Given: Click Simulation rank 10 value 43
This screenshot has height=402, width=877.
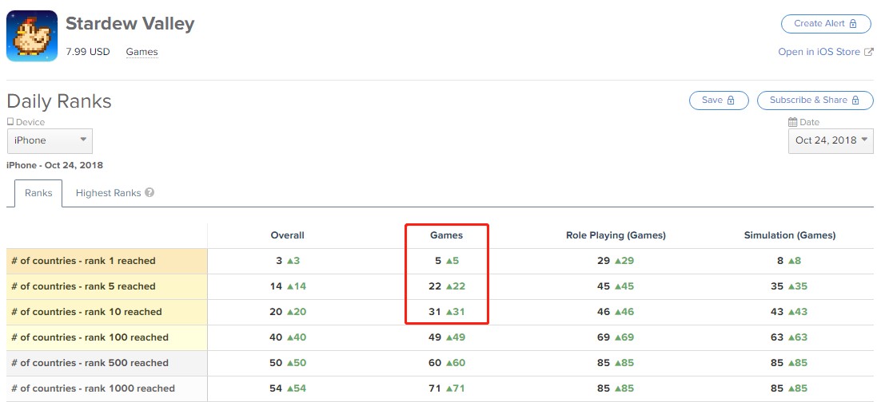Looking at the screenshot, I should [777, 312].
